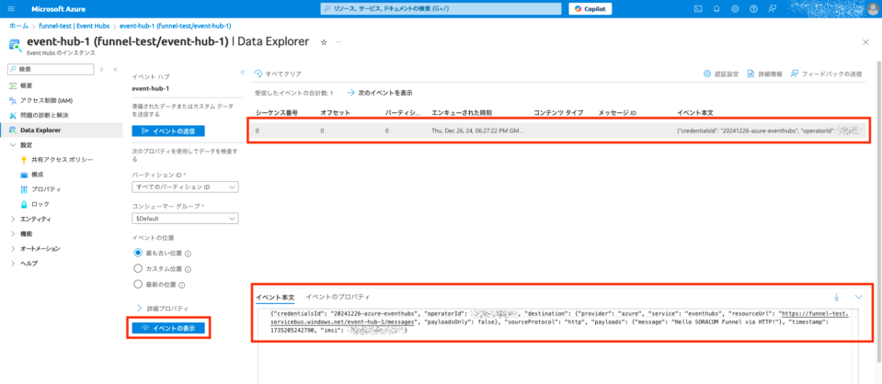This screenshot has width=882, height=384.
Task: Expand the オートメーション section
Action: pyautogui.click(x=13, y=248)
